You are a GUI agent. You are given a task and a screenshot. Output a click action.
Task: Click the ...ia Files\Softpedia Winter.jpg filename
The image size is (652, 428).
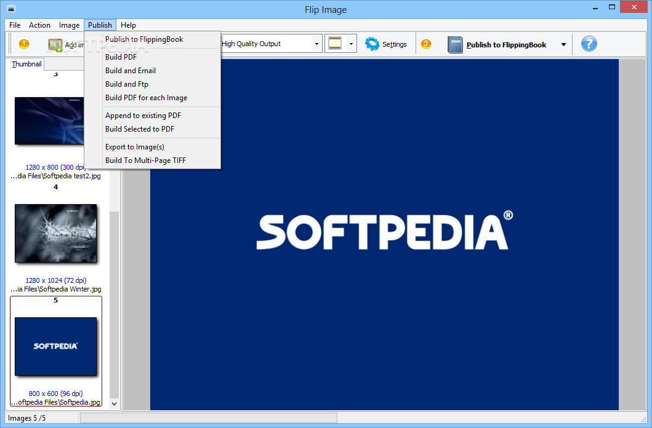(x=56, y=289)
